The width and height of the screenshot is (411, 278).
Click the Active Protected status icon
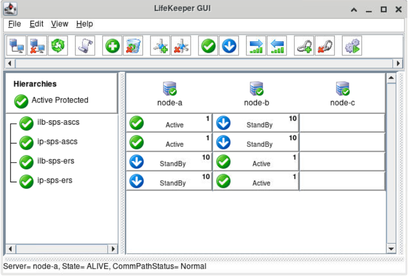(21, 101)
